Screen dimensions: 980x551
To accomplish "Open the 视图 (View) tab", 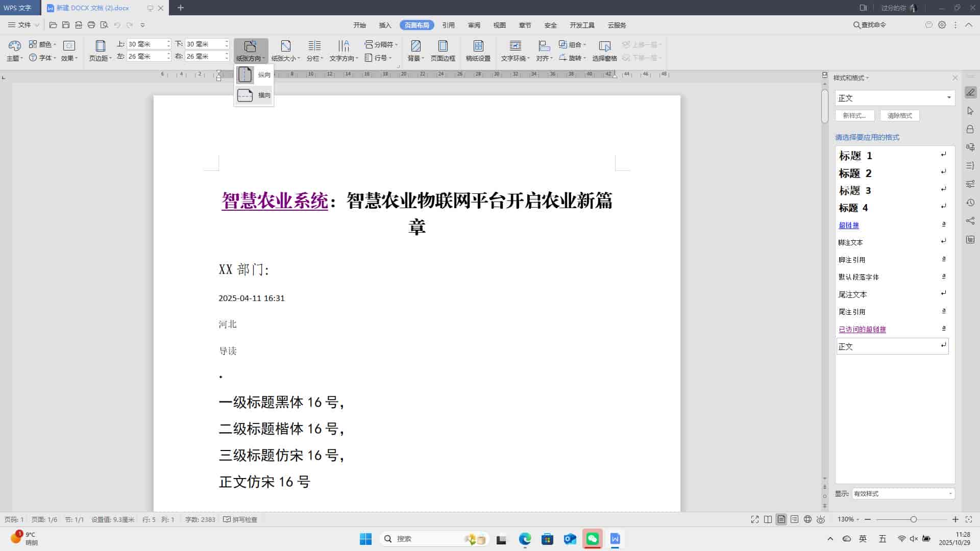I will click(x=499, y=25).
